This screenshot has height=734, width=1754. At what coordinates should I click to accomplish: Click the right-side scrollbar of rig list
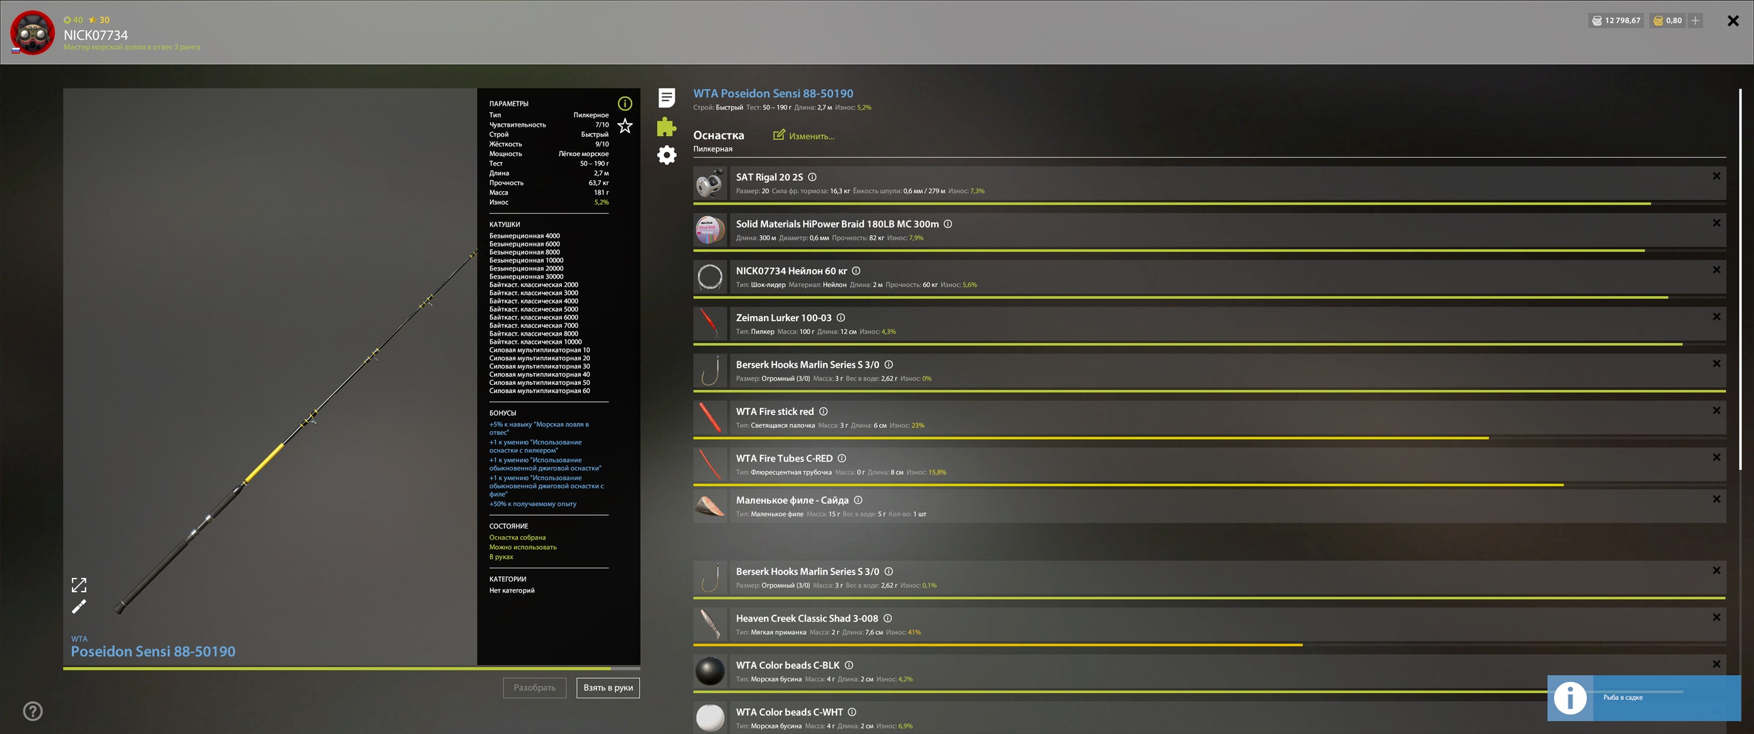pos(1740,279)
